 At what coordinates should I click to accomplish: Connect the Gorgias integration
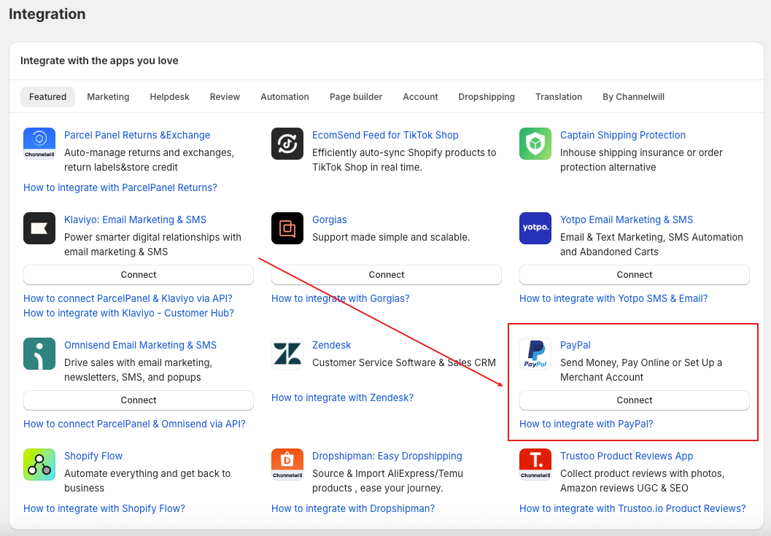point(387,275)
